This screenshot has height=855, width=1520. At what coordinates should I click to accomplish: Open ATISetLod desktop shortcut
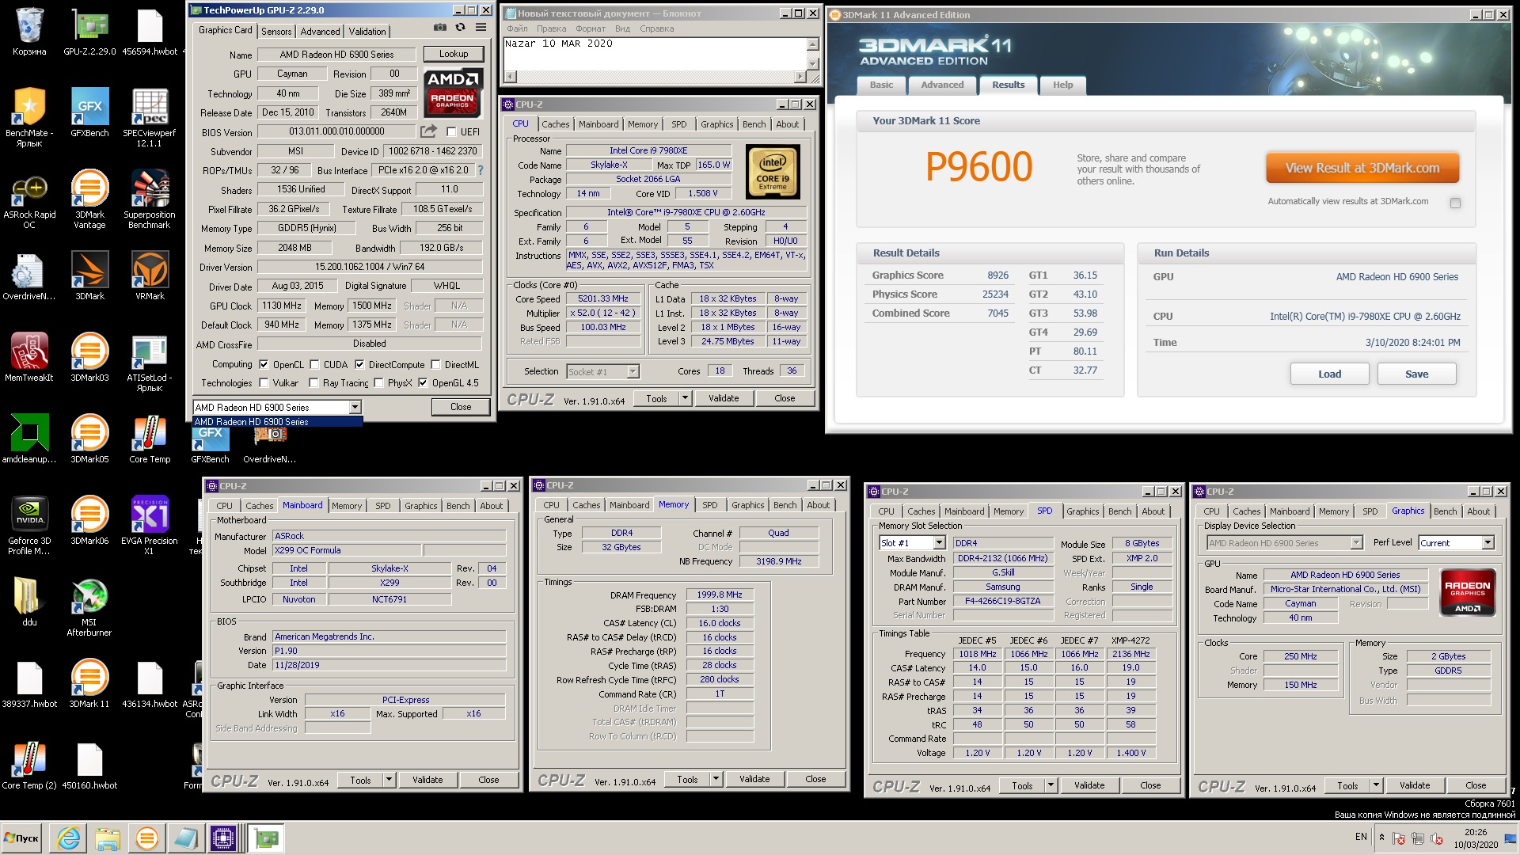pos(150,363)
